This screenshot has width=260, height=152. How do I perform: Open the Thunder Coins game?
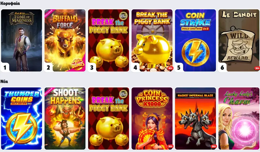pyautogui.click(x=22, y=118)
